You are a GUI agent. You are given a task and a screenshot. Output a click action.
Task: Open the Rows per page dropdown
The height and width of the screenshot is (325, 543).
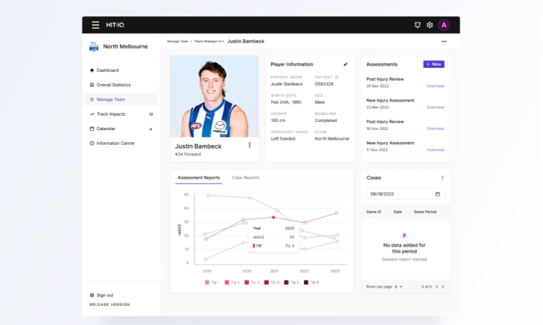point(400,286)
